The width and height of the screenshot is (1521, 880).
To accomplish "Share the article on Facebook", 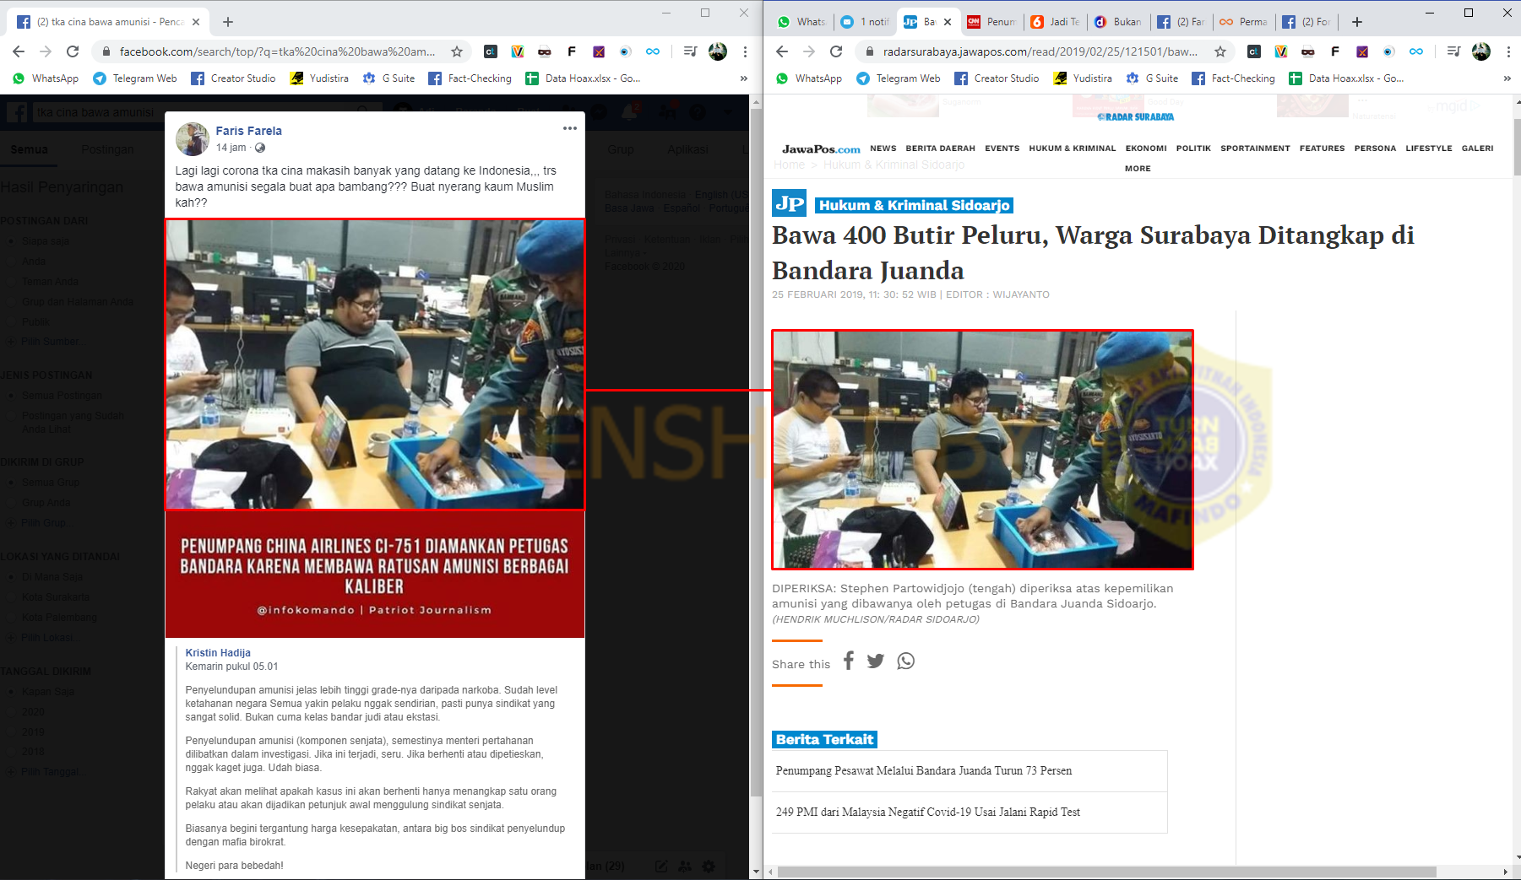I will point(849,661).
